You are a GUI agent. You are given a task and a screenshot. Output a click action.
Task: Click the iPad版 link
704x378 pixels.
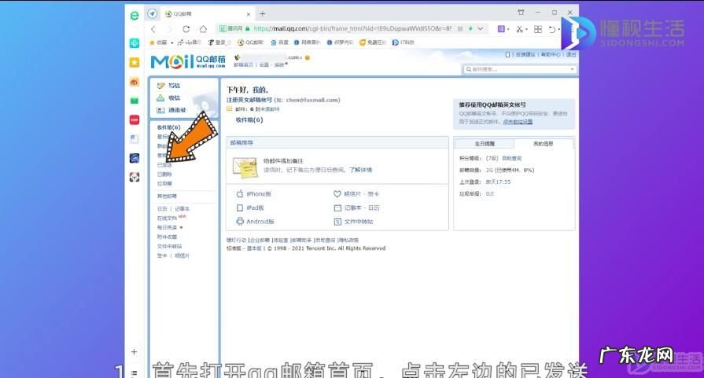pyautogui.click(x=255, y=208)
